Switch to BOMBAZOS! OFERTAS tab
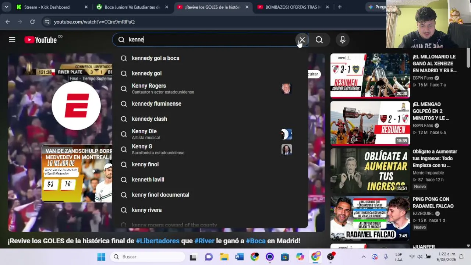The height and width of the screenshot is (265, 471). (x=293, y=7)
